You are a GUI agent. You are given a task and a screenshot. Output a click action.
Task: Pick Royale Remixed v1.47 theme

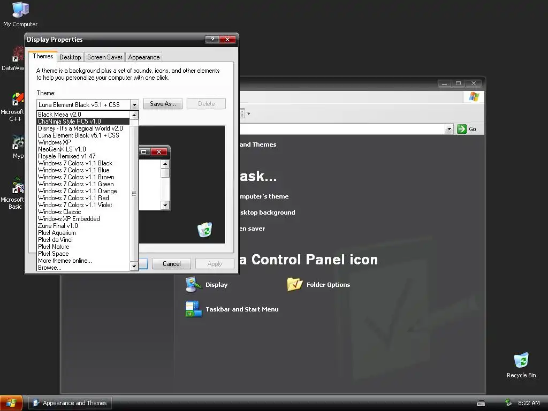(83, 156)
